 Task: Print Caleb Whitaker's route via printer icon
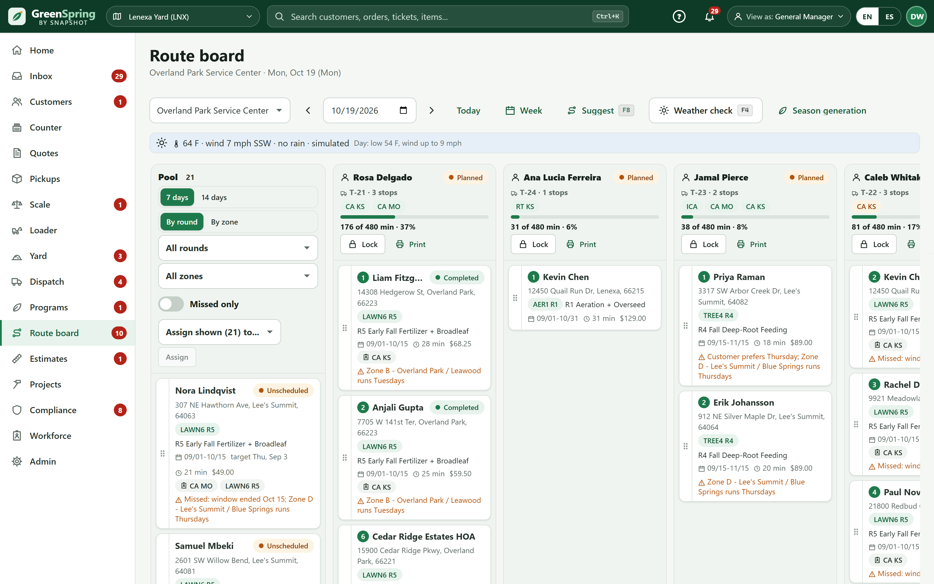click(x=911, y=244)
